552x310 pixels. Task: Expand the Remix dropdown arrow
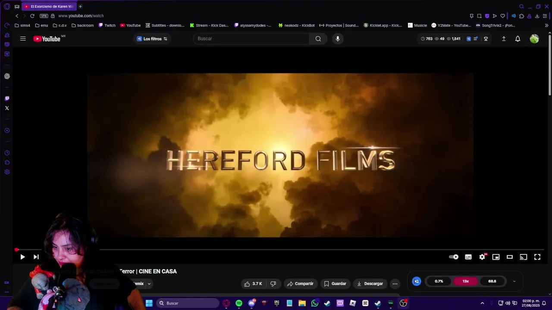[x=149, y=284]
